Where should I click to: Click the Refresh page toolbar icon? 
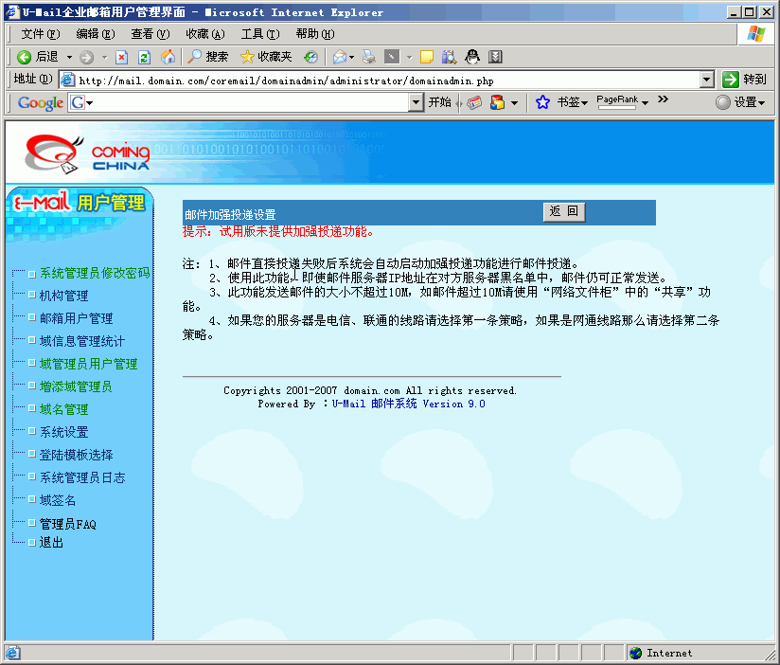(145, 57)
